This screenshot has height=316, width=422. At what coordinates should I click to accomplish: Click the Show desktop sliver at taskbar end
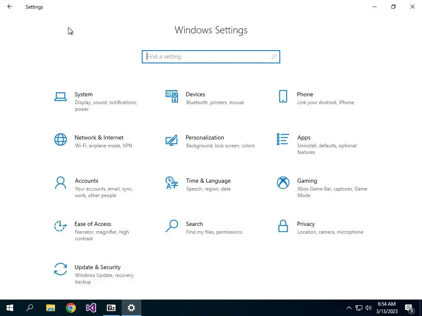click(x=421, y=308)
